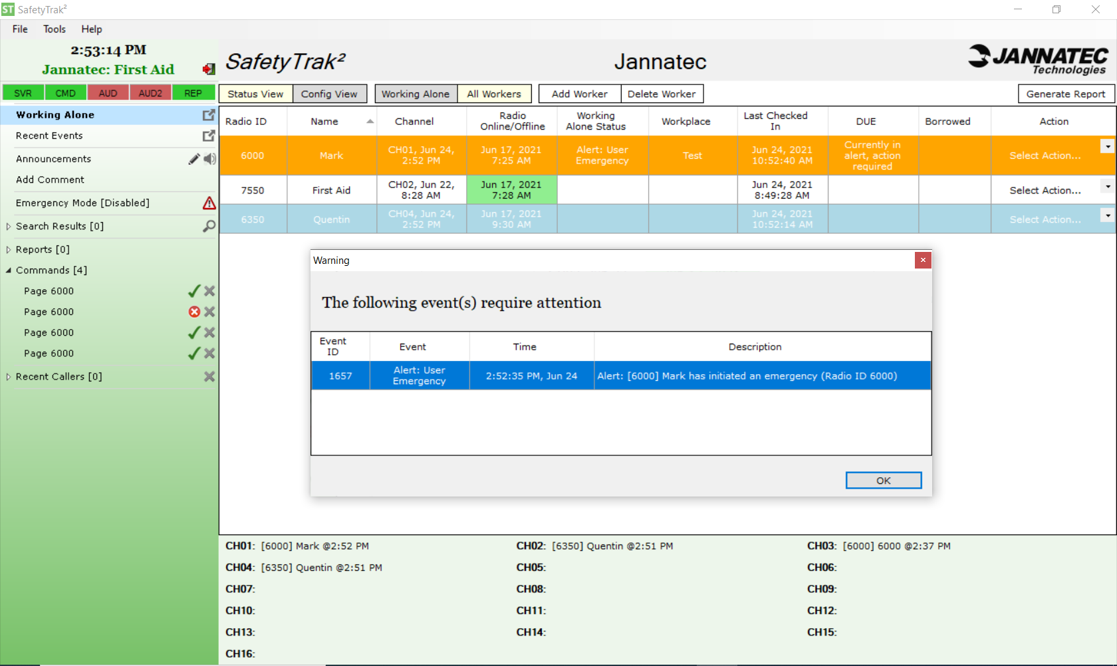Click the DUE column header
Viewport: 1117px width, 666px height.
coord(873,121)
